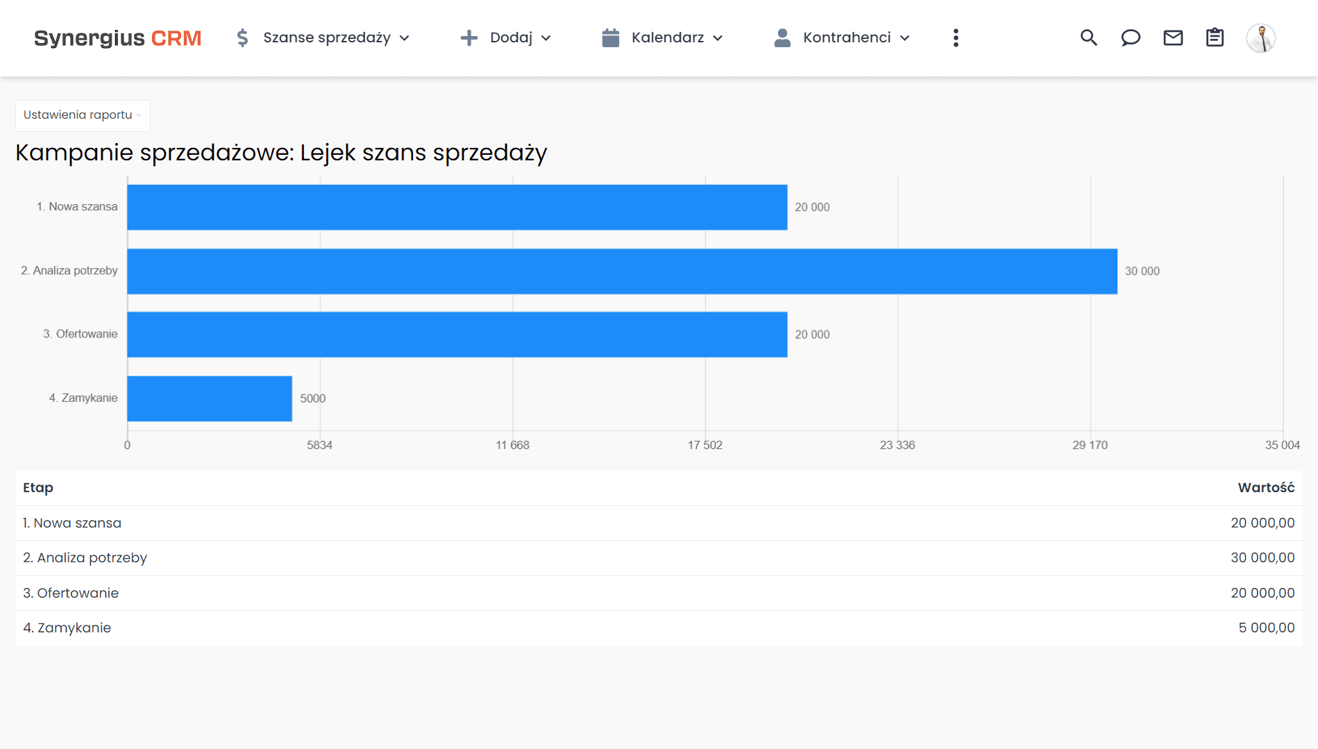The image size is (1318, 749).
Task: Click the person icon near Kontrahenci
Action: pos(782,38)
